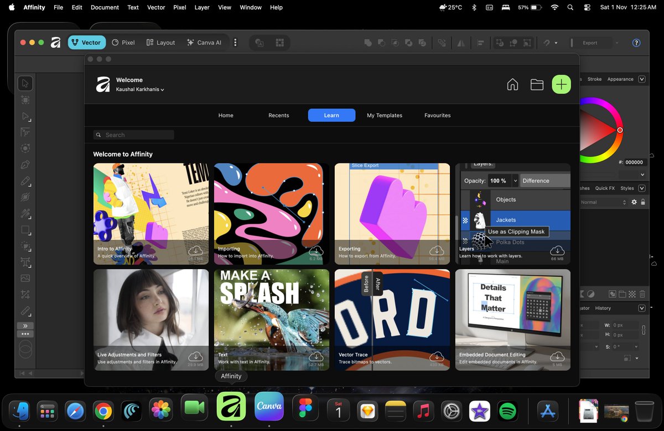Click the open folder icon in Welcome window

(537, 85)
